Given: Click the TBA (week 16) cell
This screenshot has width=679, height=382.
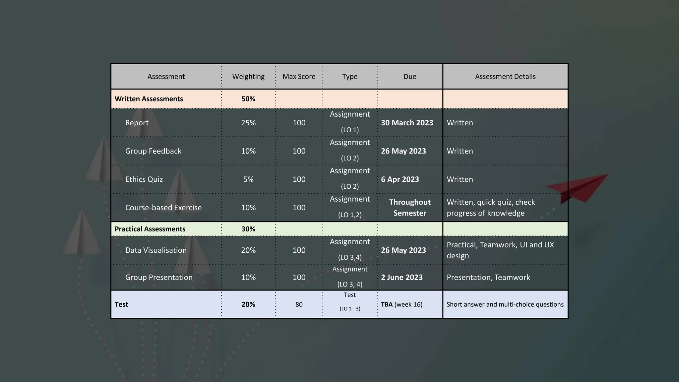Looking at the screenshot, I should tap(401, 304).
